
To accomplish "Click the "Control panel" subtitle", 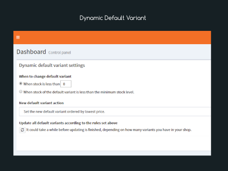I will click(60, 53).
